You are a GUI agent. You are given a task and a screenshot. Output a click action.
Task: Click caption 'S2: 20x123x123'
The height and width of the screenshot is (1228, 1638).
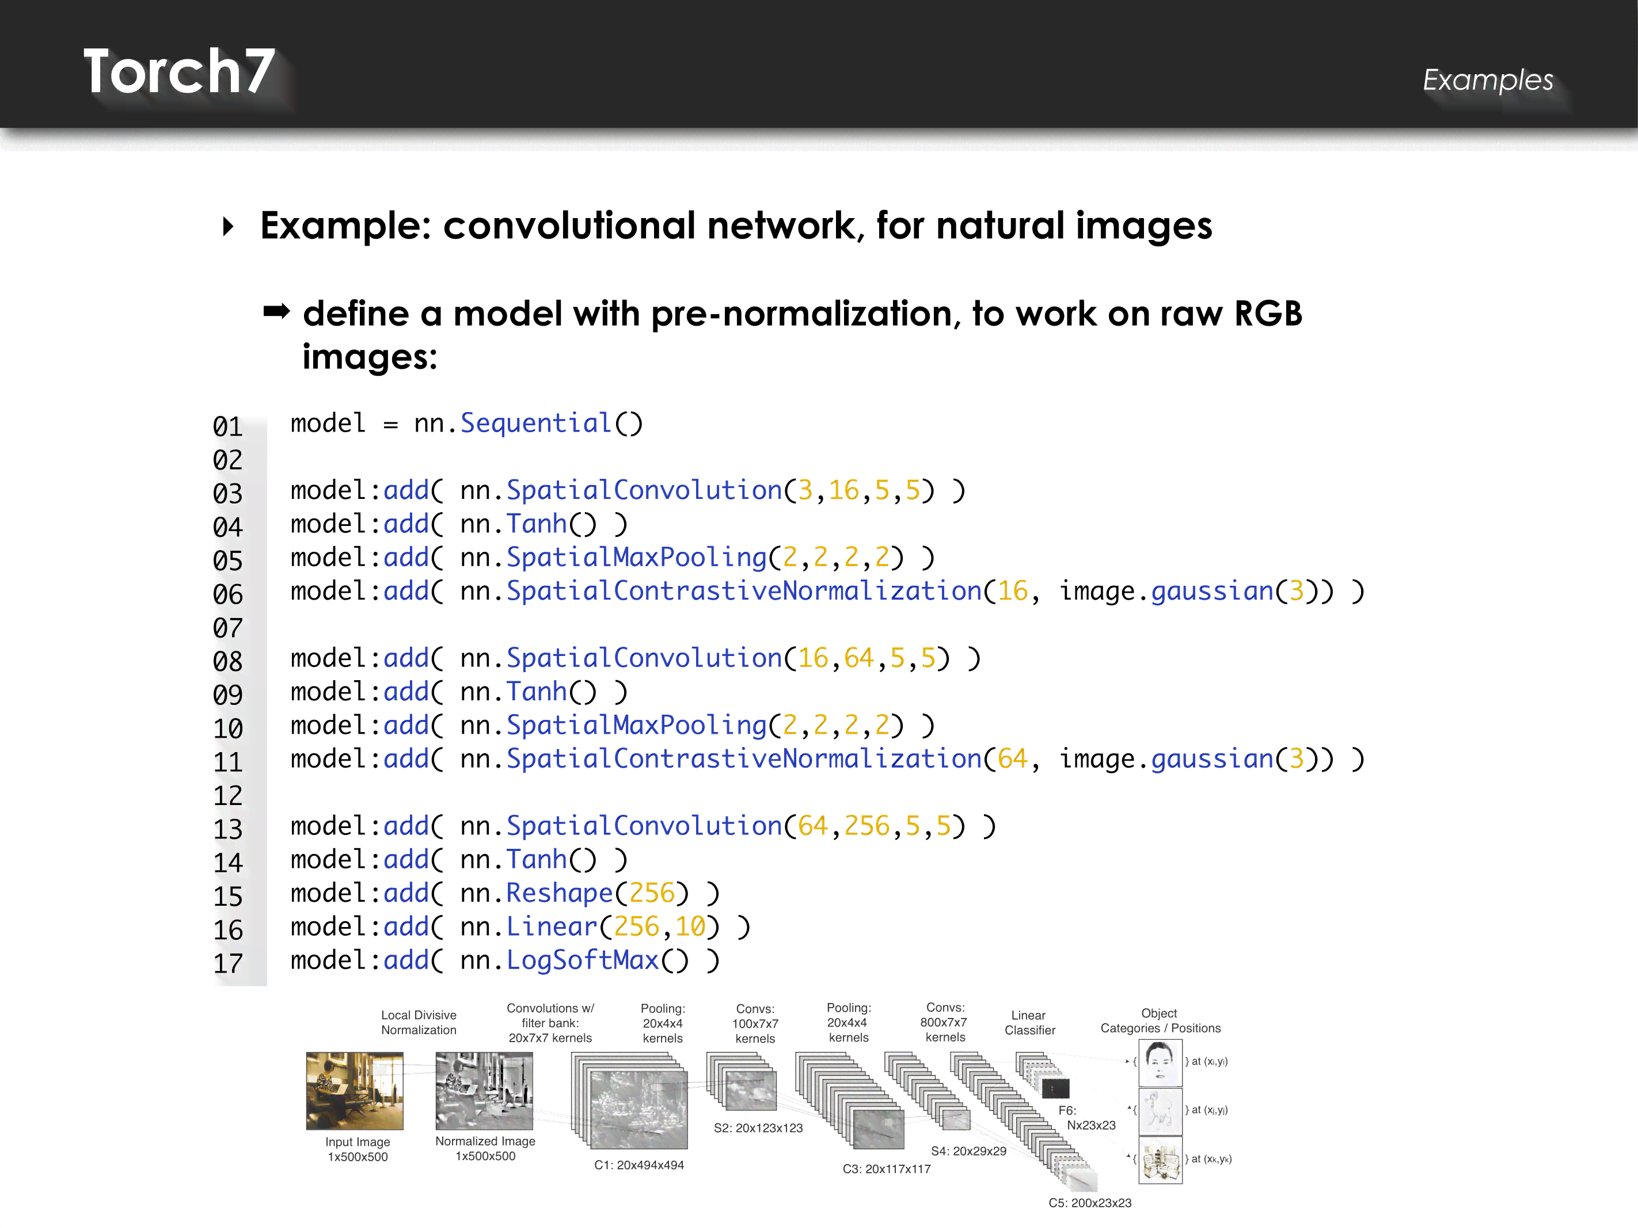pos(758,1128)
